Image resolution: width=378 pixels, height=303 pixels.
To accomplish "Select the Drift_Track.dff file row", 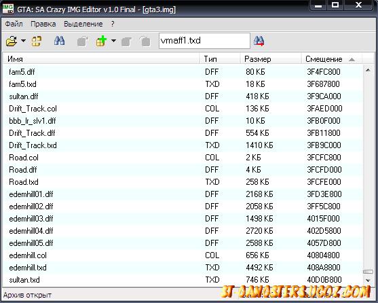I will tap(183, 133).
